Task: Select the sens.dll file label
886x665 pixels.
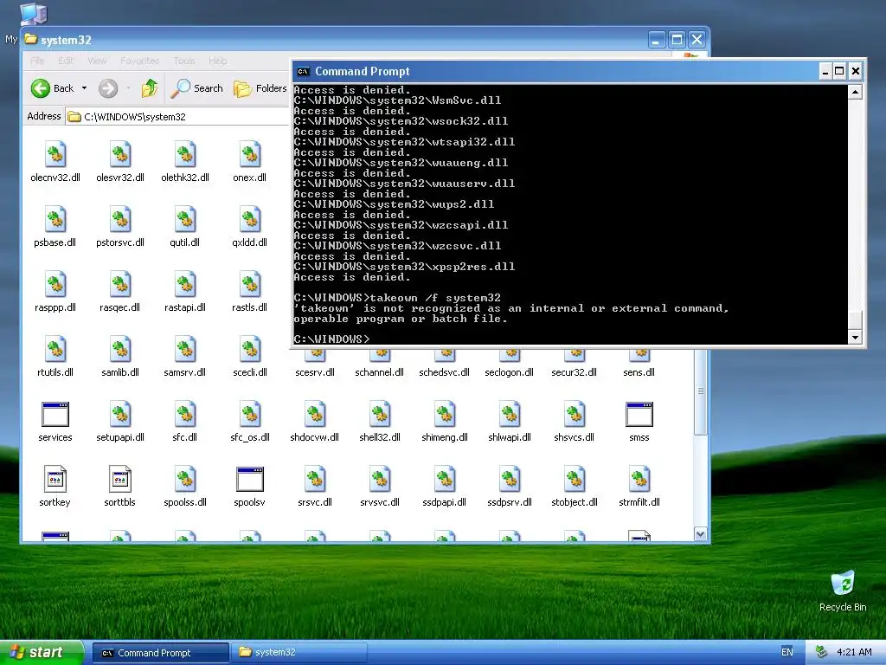Action: (x=639, y=372)
